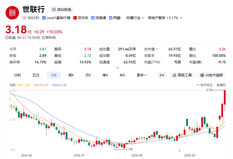Click the +10.03% change value

pos(54,32)
